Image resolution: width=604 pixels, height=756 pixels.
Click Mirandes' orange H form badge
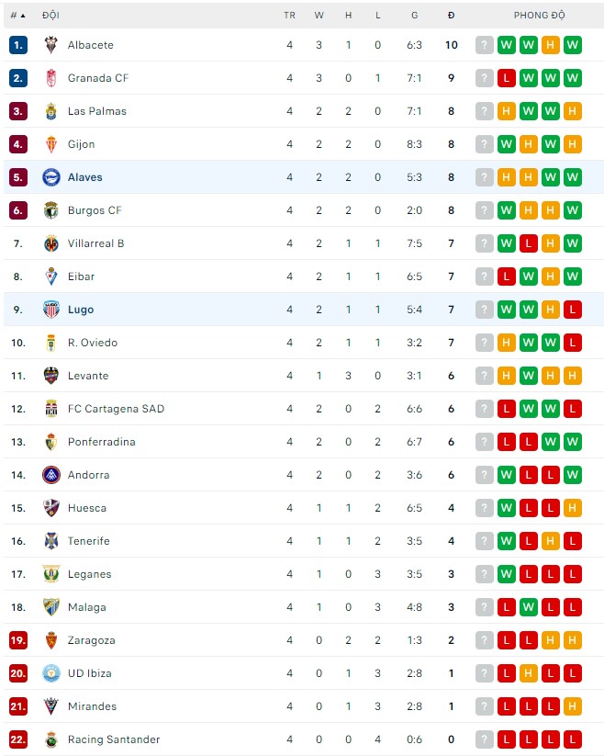pos(573,706)
